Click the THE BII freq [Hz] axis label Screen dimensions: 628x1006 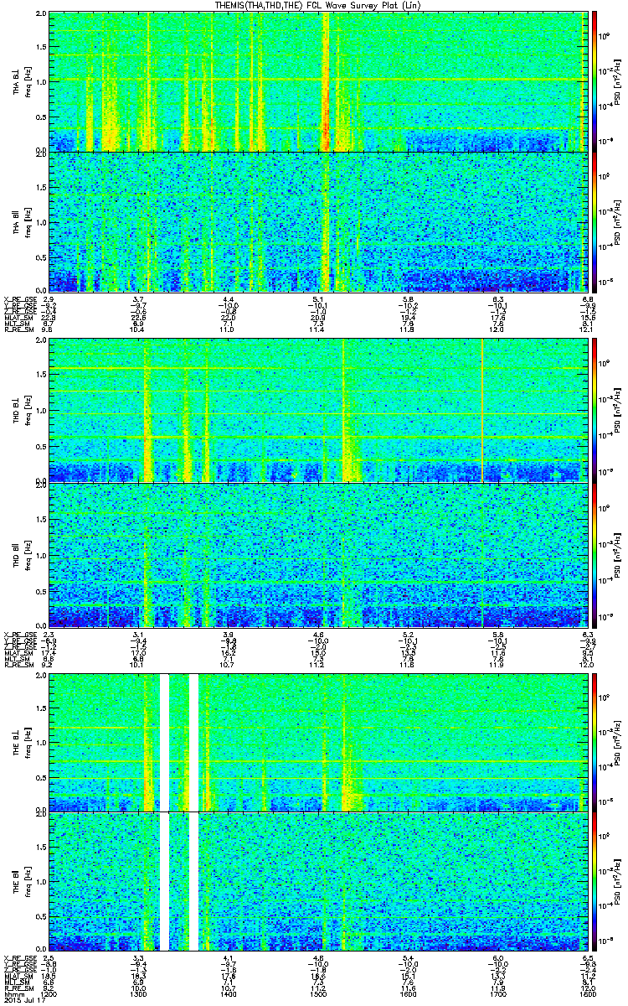click(27, 882)
